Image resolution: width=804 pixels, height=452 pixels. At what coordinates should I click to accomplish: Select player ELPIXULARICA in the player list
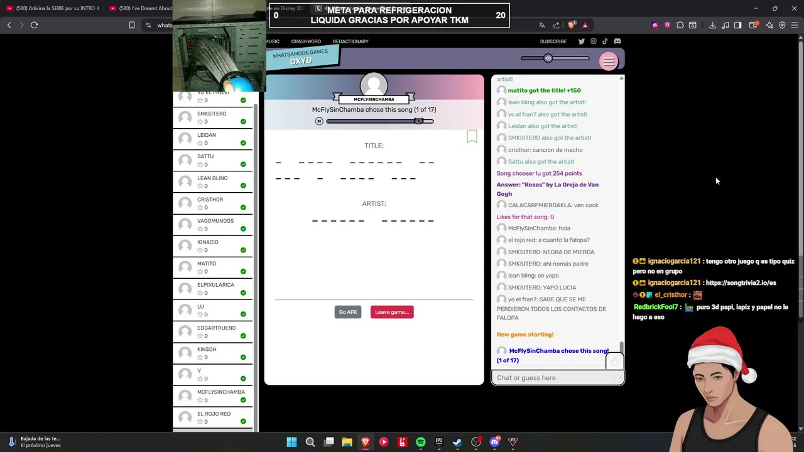213,289
